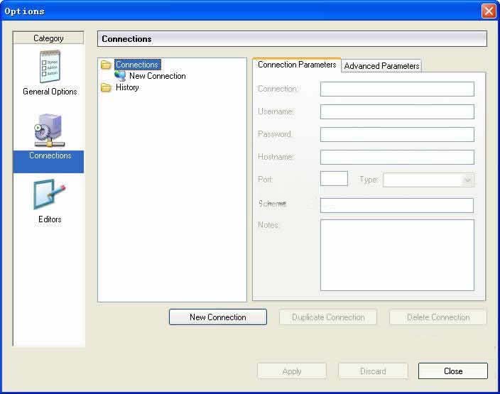Click into the Connection name field
This screenshot has width=500, height=394.
point(397,89)
